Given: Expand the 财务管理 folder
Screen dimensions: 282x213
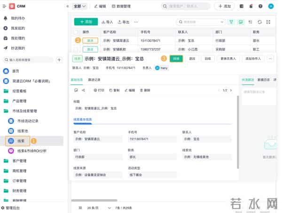Looking at the screenshot, I should click(16, 191).
